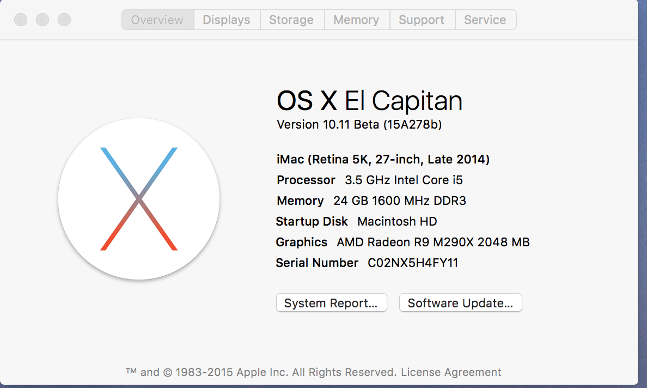Screen dimensions: 647x388
Task: Select the Overview tab
Action: [157, 20]
